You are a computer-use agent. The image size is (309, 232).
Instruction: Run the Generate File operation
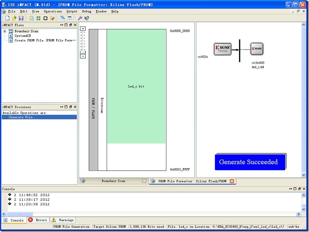click(23, 117)
